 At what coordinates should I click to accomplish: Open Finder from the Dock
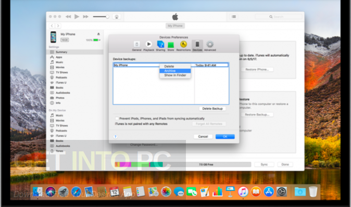coord(37,192)
